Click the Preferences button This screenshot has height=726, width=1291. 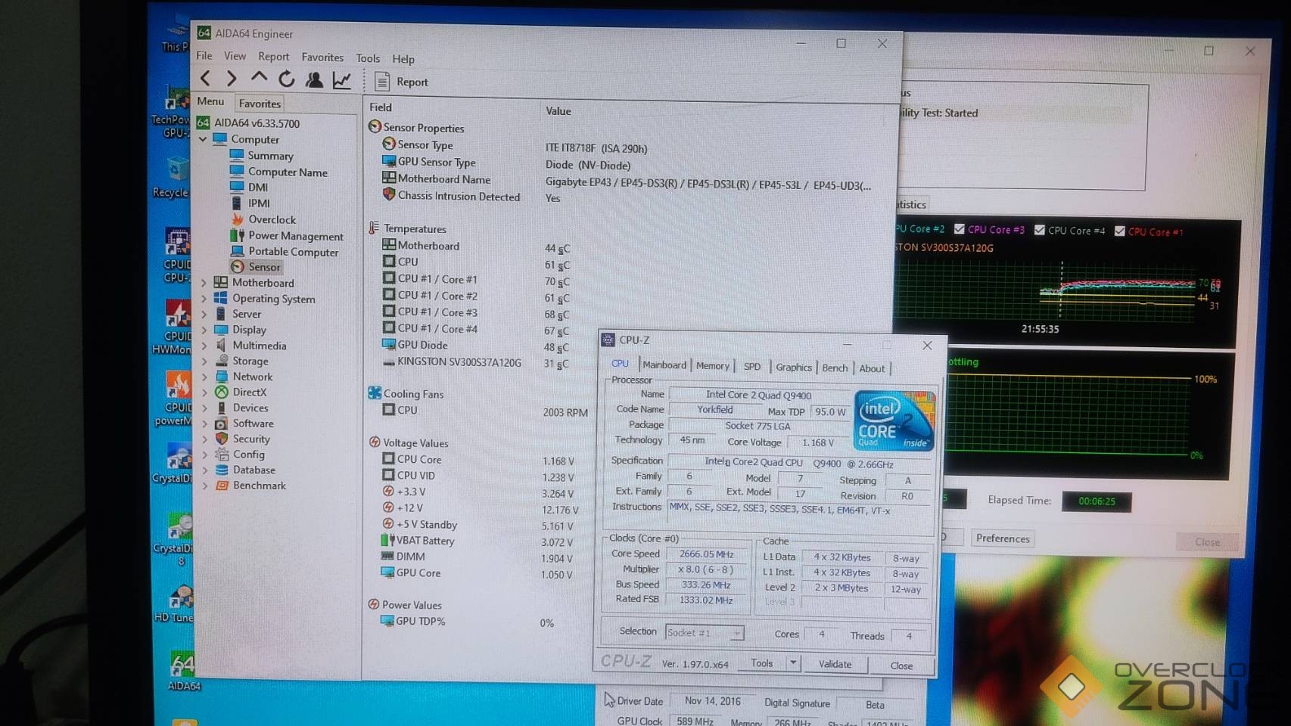point(1003,538)
